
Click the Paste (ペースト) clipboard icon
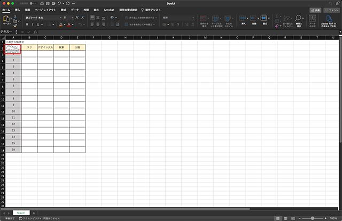(x=6, y=19)
